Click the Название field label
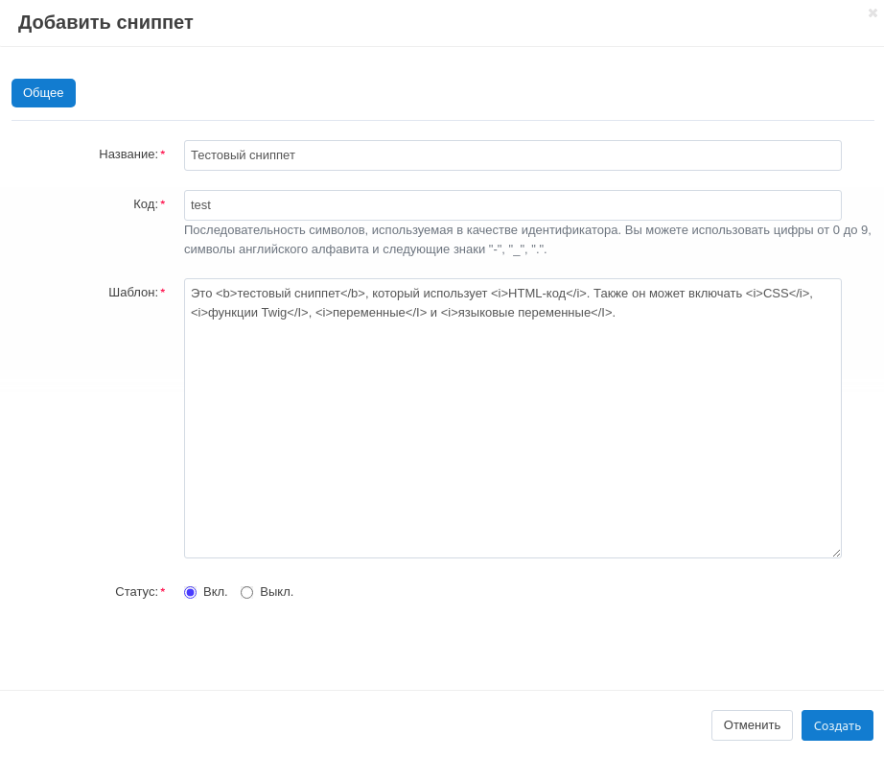Screen dimensions: 884x758 click(x=128, y=154)
